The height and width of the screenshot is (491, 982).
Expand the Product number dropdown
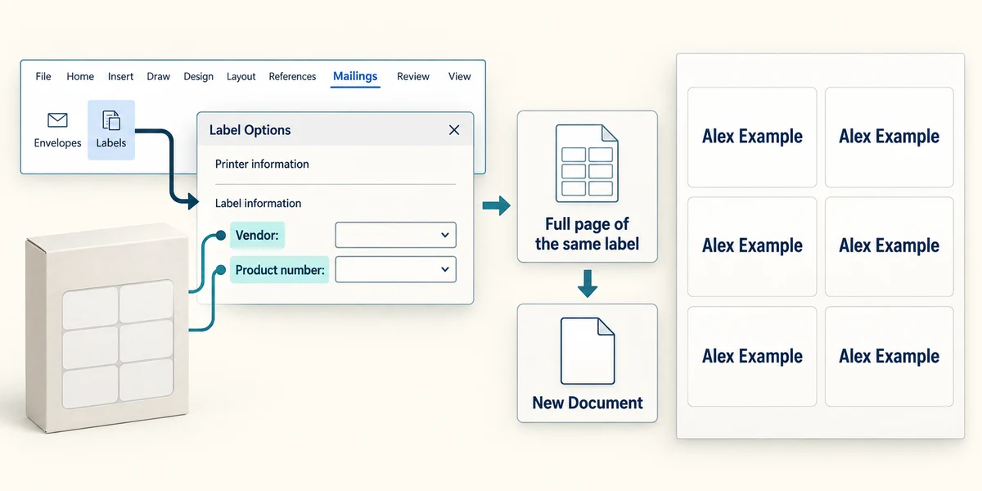tap(395, 269)
